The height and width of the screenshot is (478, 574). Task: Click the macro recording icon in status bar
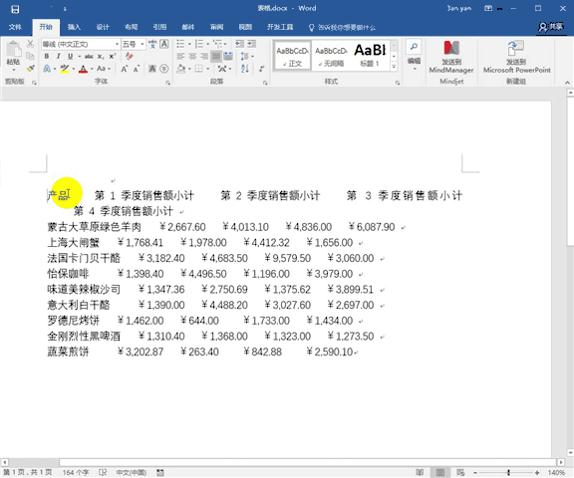[x=160, y=472]
